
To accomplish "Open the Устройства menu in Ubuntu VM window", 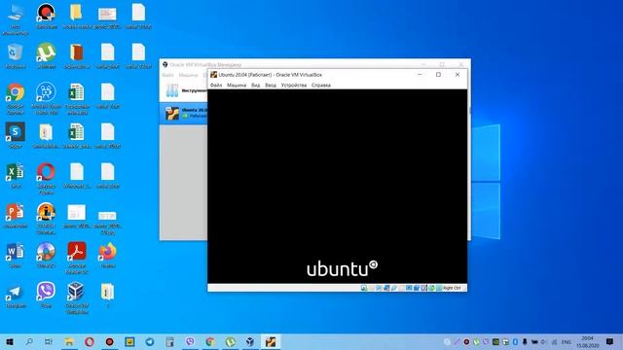I will 294,85.
